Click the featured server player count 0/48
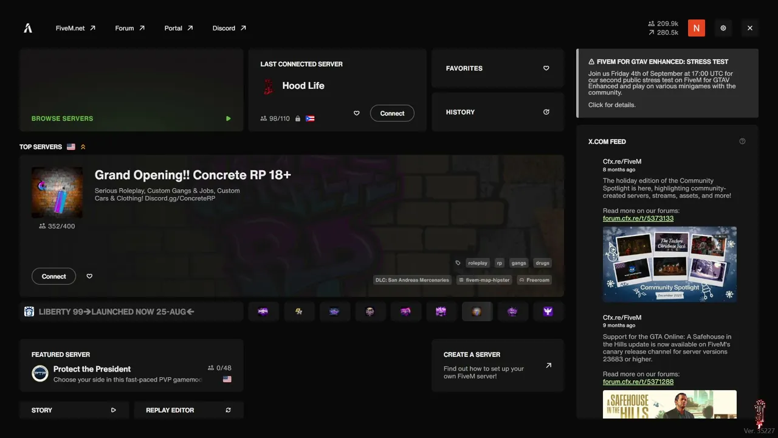778x438 pixels. pyautogui.click(x=219, y=368)
